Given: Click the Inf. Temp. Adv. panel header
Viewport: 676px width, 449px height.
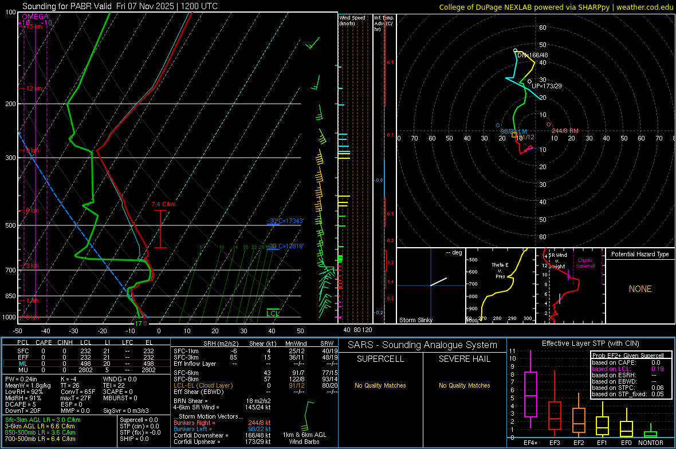Looking at the screenshot, I should [384, 24].
